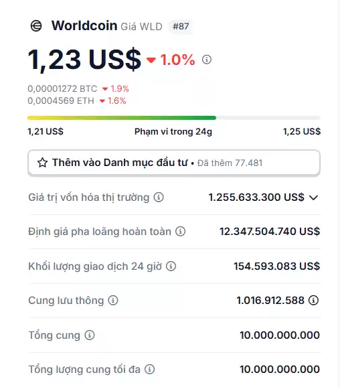Click the #87 rank badge
Image resolution: width=344 pixels, height=387 pixels.
[181, 26]
